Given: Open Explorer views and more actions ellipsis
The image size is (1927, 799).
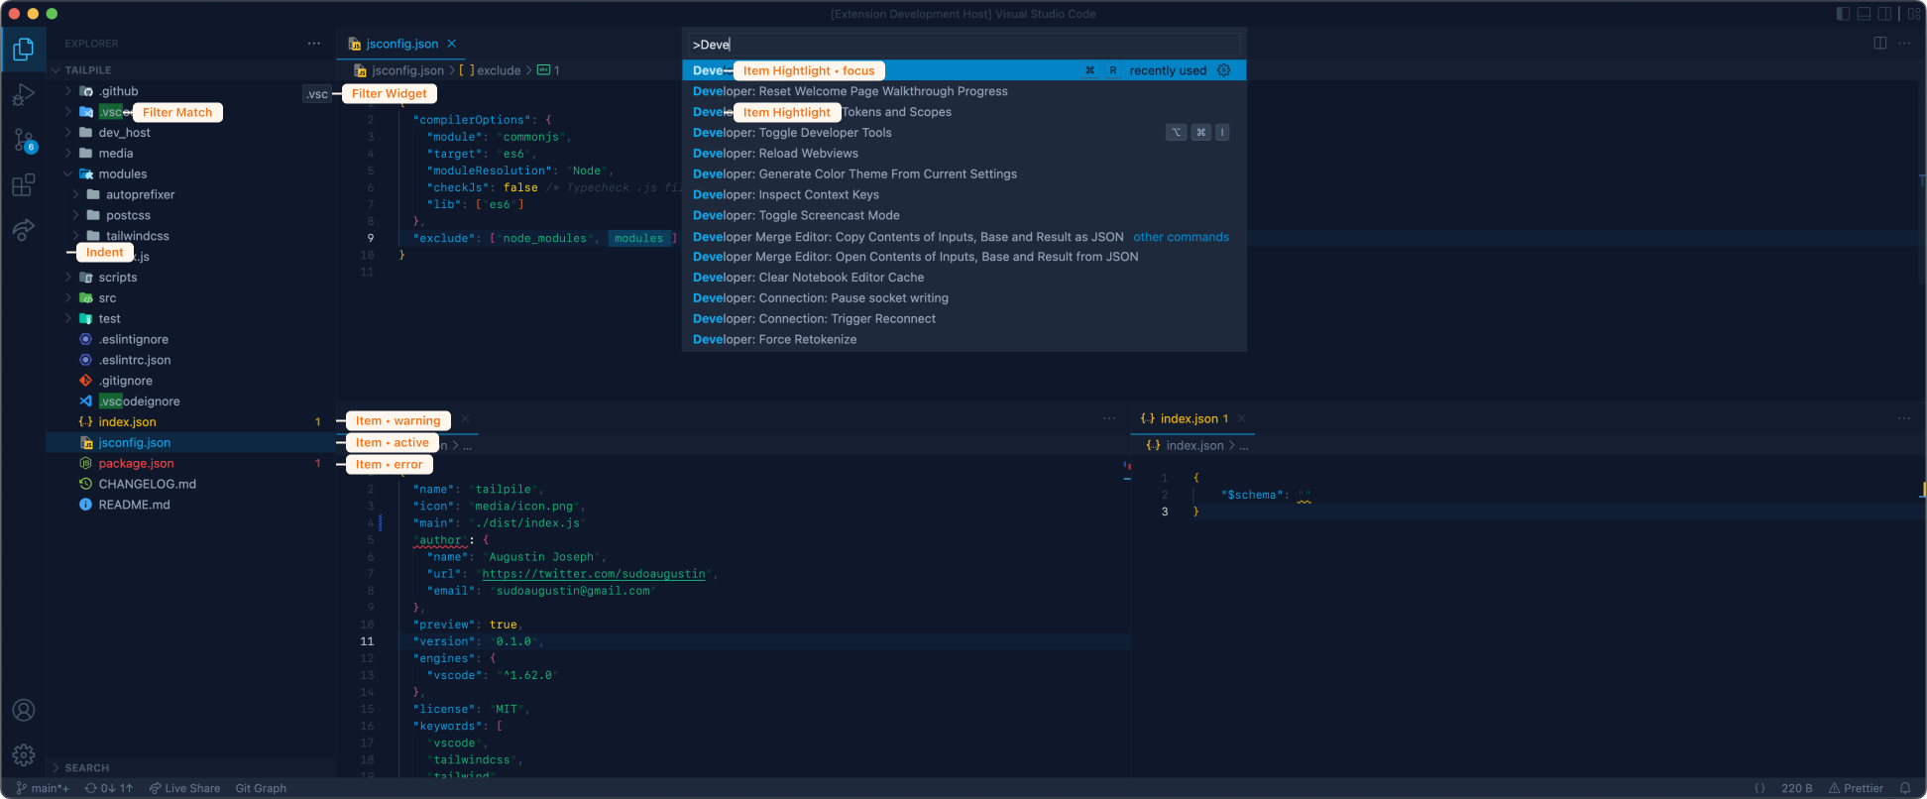Looking at the screenshot, I should 314,44.
